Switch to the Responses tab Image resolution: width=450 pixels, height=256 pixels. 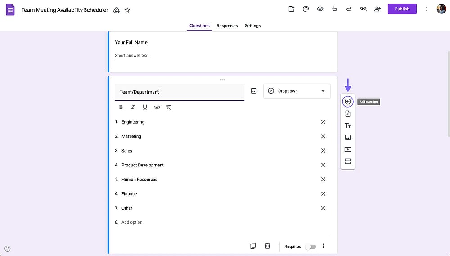(x=227, y=26)
